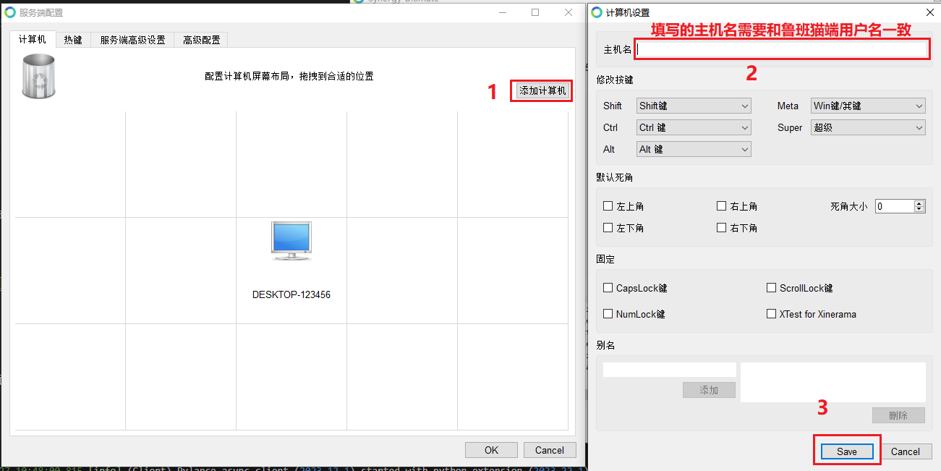Click the 删除 alias button
This screenshot has width=941, height=471.
898,415
